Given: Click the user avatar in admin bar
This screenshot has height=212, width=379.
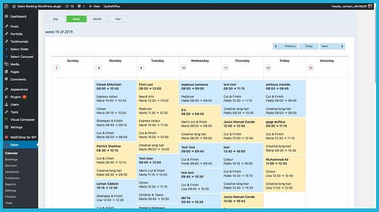Looking at the screenshot, I should (370, 6).
